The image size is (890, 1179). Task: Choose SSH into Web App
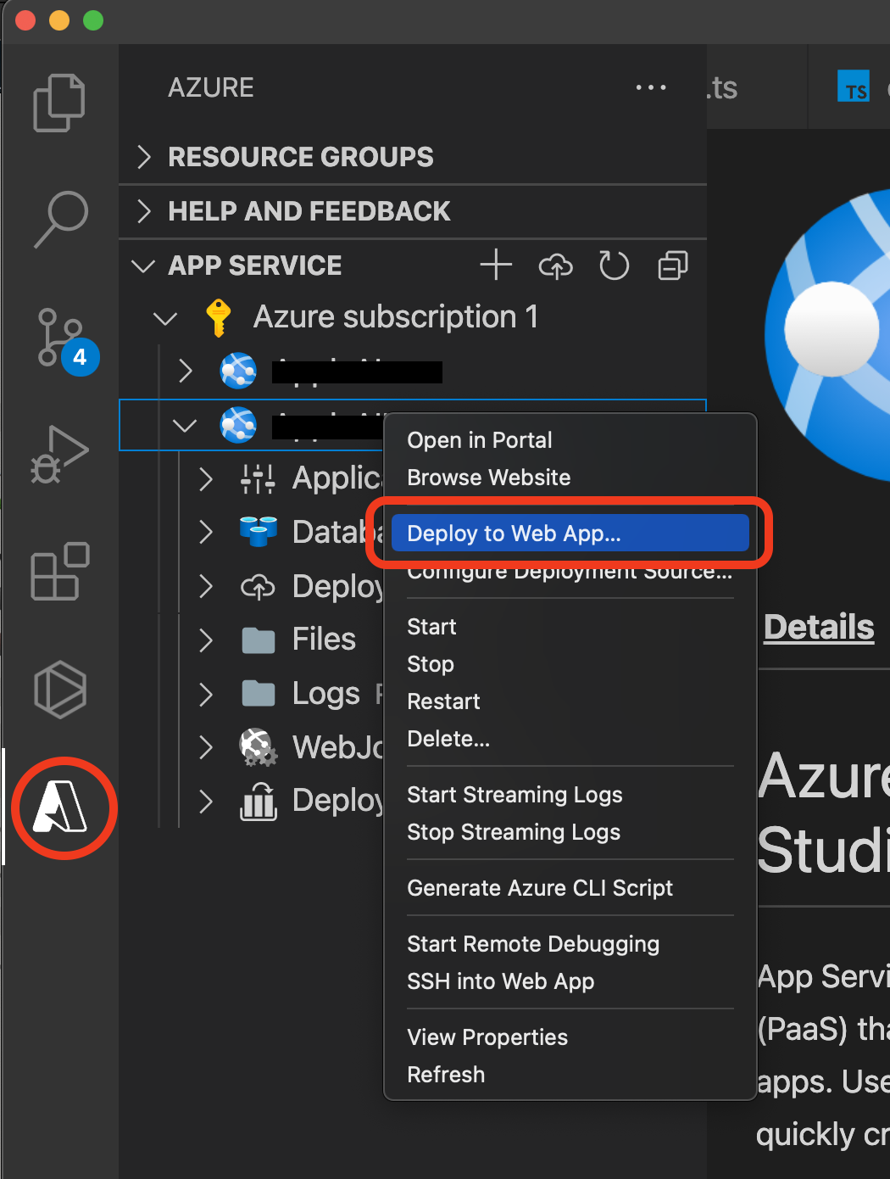570,981
